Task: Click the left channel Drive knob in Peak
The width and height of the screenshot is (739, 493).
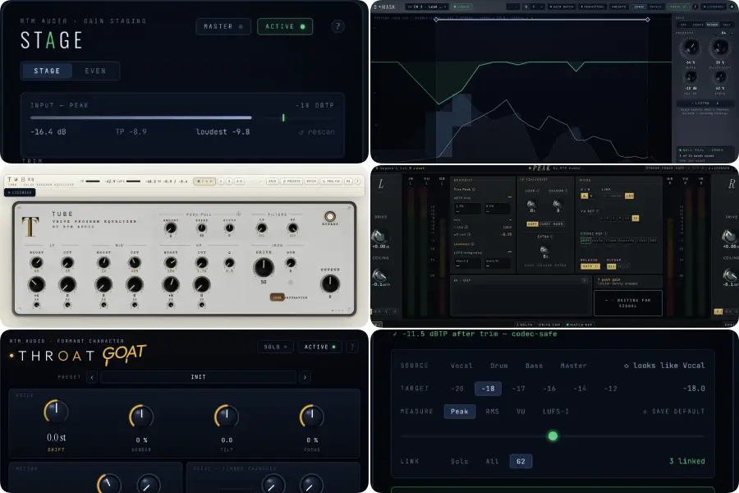Action: click(x=380, y=236)
